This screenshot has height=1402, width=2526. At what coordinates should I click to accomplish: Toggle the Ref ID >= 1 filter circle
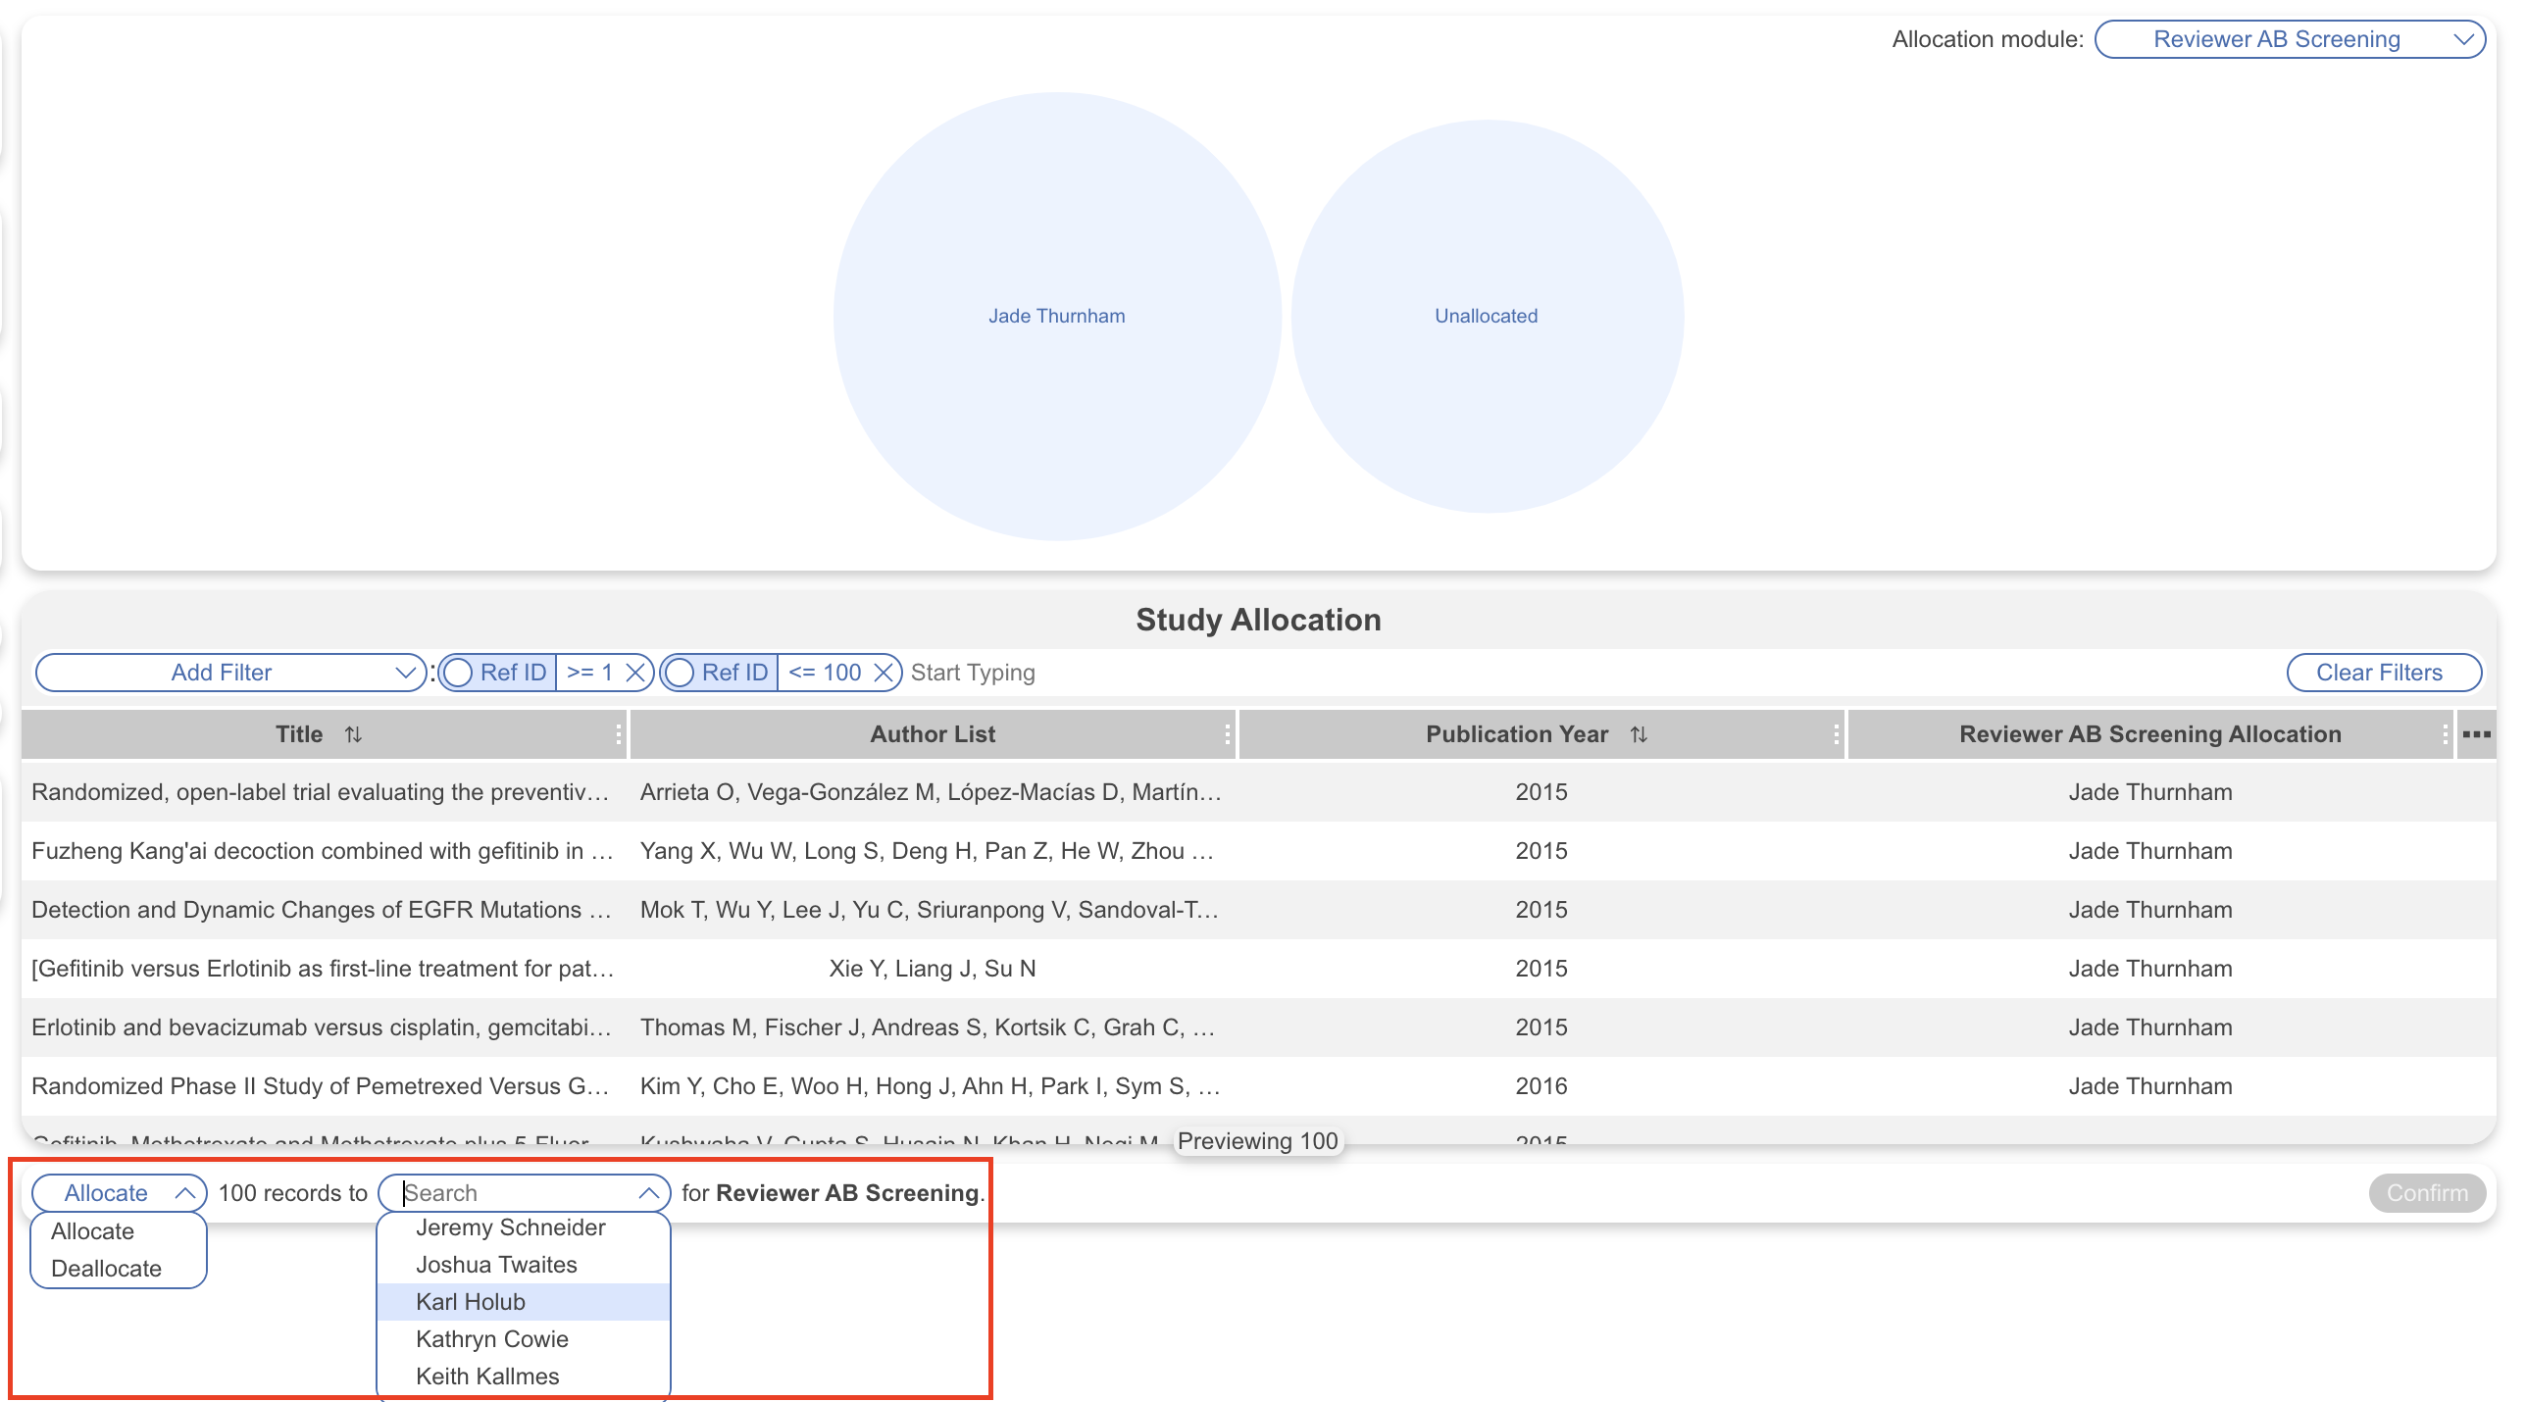(458, 673)
